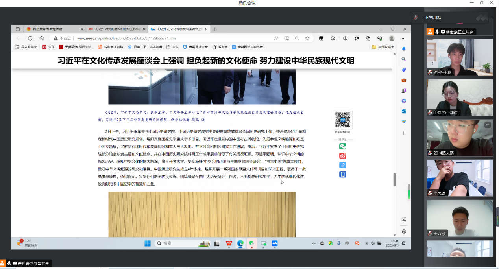499x269 pixels.
Task: Add this page to favorites with the star icon
Action: point(307,38)
